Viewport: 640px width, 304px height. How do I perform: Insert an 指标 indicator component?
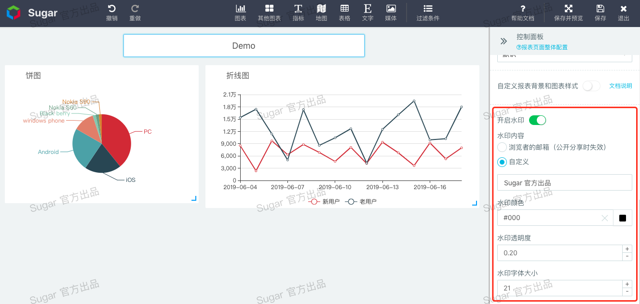299,8
